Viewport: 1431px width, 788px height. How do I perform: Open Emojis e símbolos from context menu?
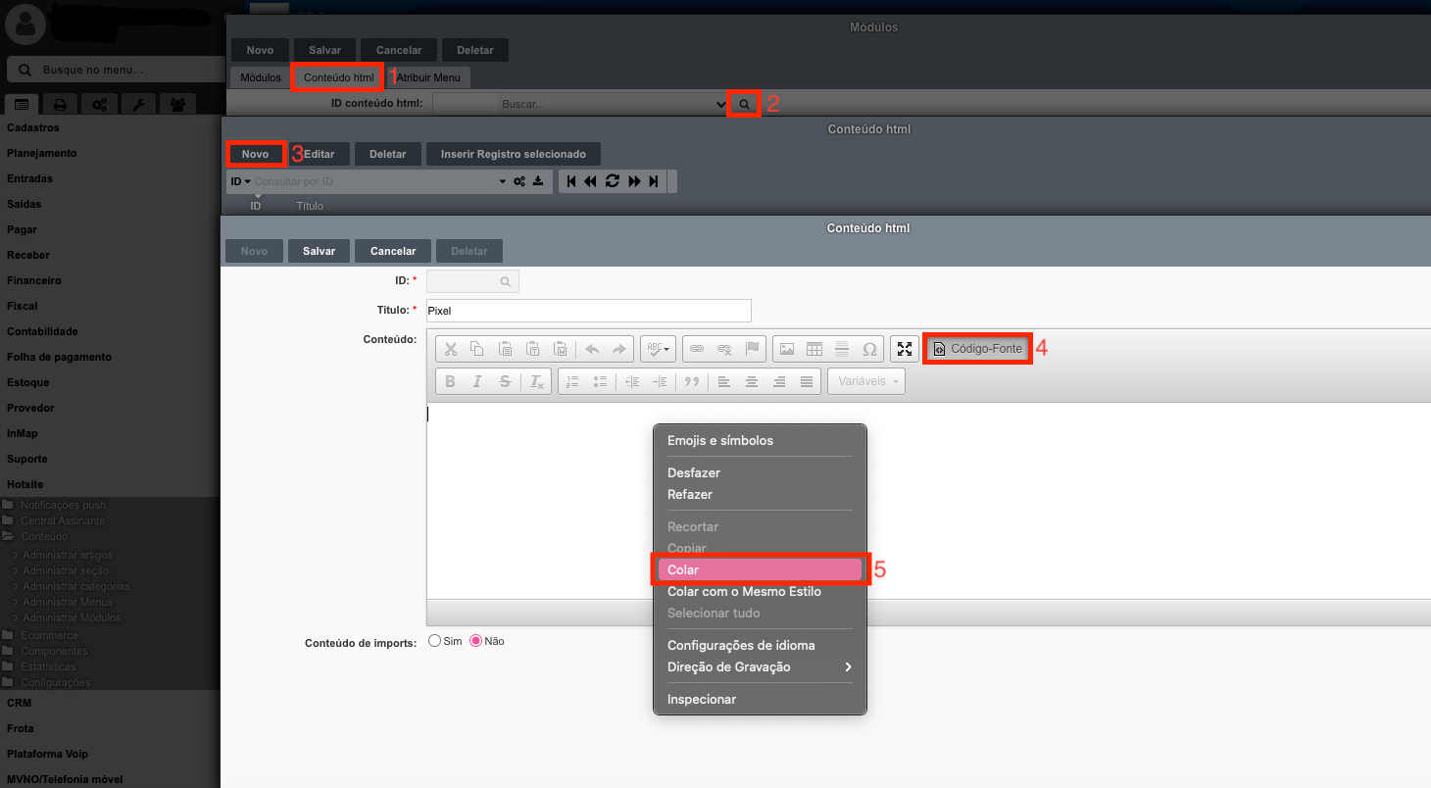click(760, 440)
